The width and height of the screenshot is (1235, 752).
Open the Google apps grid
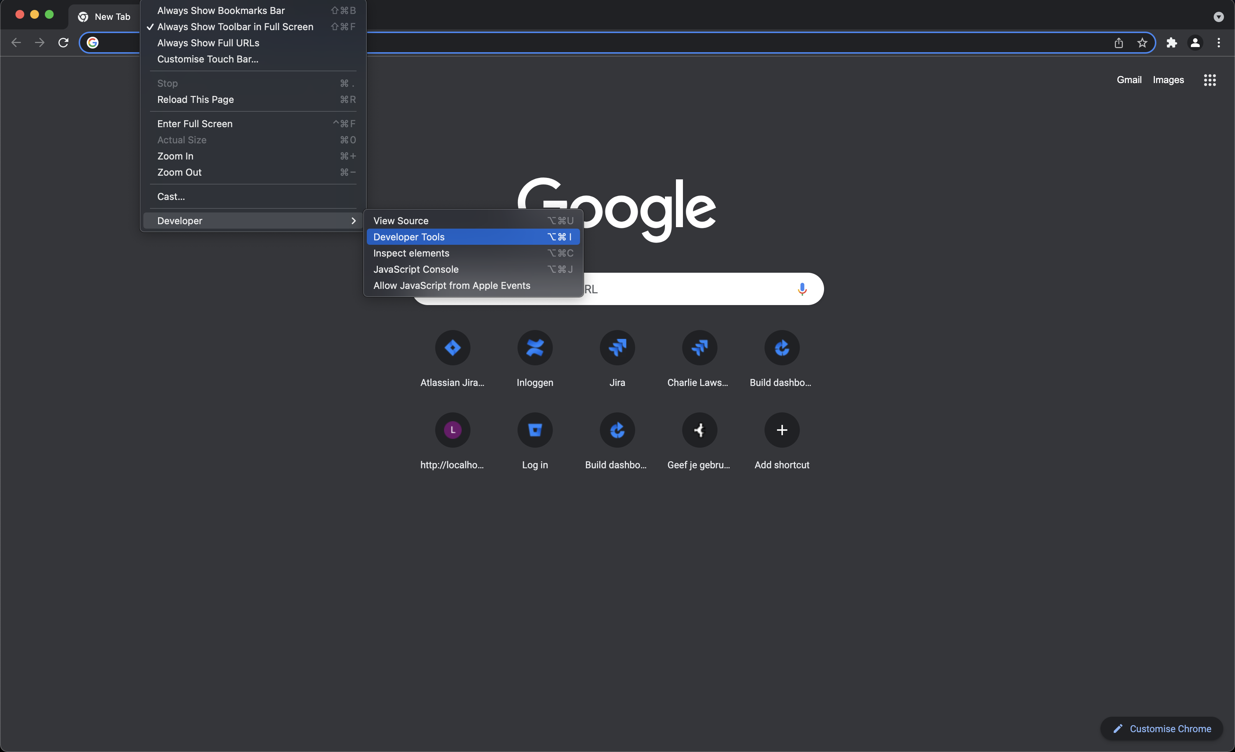[1209, 80]
